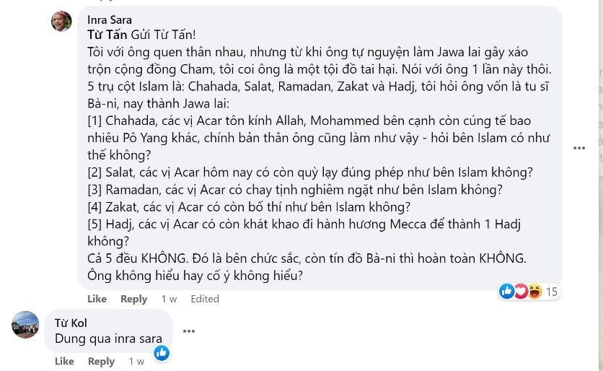Open options menu for Inra Sara's comment
Screen dimensions: 603x371
point(579,148)
